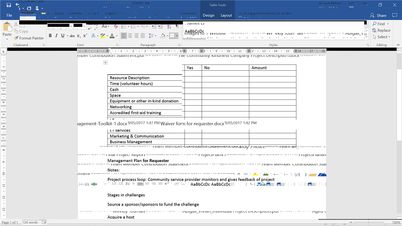Click the table move handle

click(x=105, y=62)
